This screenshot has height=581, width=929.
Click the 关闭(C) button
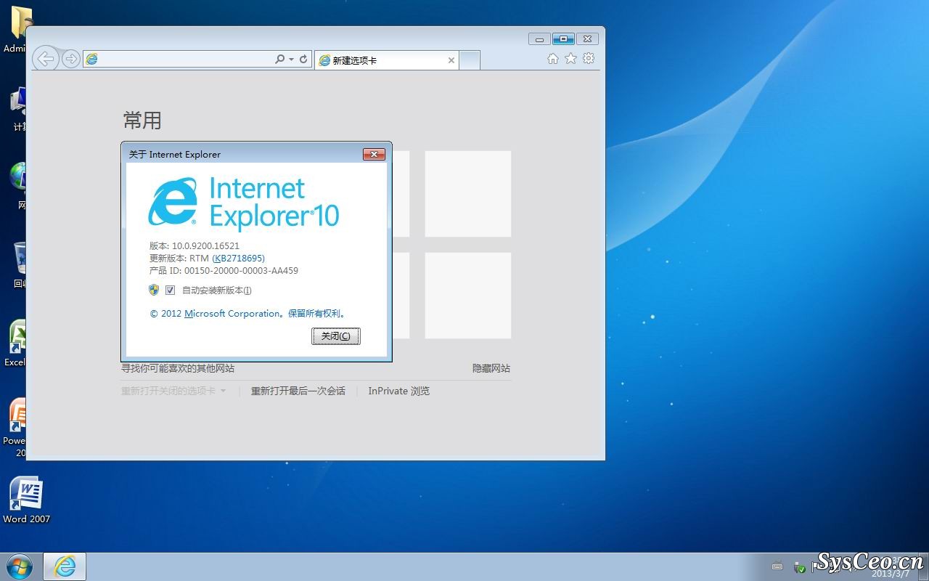pyautogui.click(x=336, y=336)
